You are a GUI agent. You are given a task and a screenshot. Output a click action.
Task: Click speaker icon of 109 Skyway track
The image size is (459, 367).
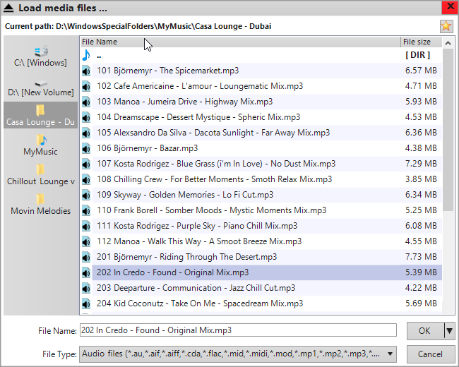coord(86,195)
